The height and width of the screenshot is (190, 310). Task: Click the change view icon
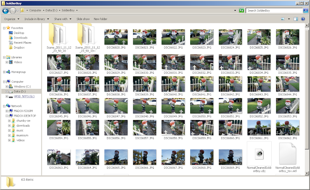(283, 19)
